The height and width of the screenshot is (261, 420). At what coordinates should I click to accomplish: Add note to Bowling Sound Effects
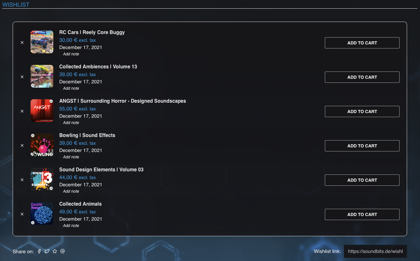(x=71, y=157)
